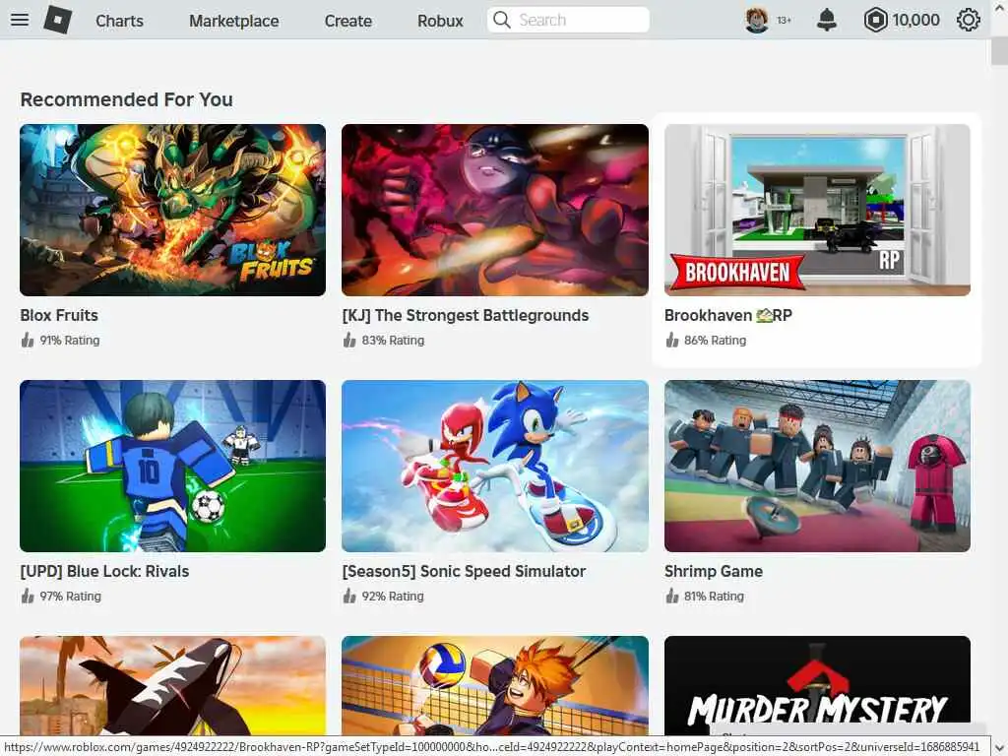1008x756 pixels.
Task: Open the notifications bell
Action: (x=827, y=20)
